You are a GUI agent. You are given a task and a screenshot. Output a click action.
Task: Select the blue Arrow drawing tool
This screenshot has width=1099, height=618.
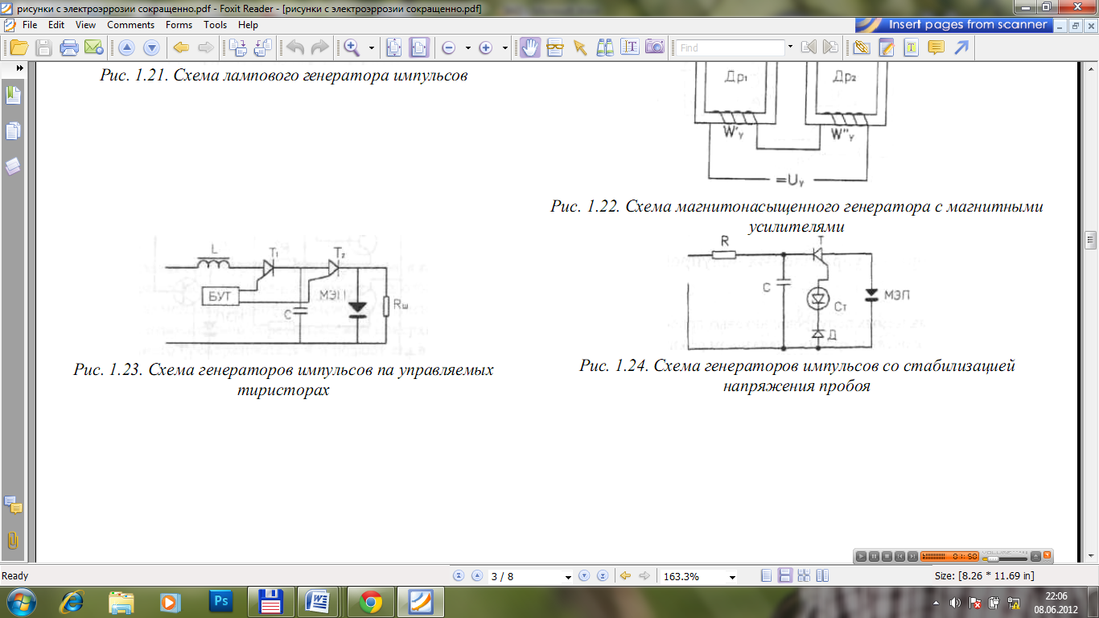coord(961,47)
